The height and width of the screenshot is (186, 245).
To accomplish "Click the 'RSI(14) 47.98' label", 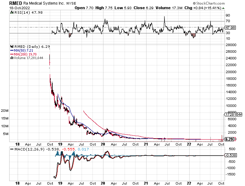I will point(29,12).
